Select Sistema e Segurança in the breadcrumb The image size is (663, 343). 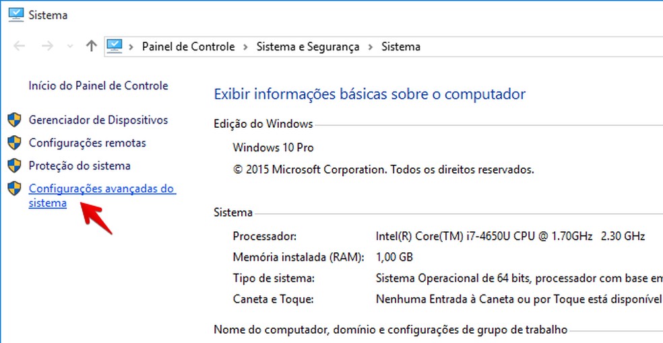(308, 46)
